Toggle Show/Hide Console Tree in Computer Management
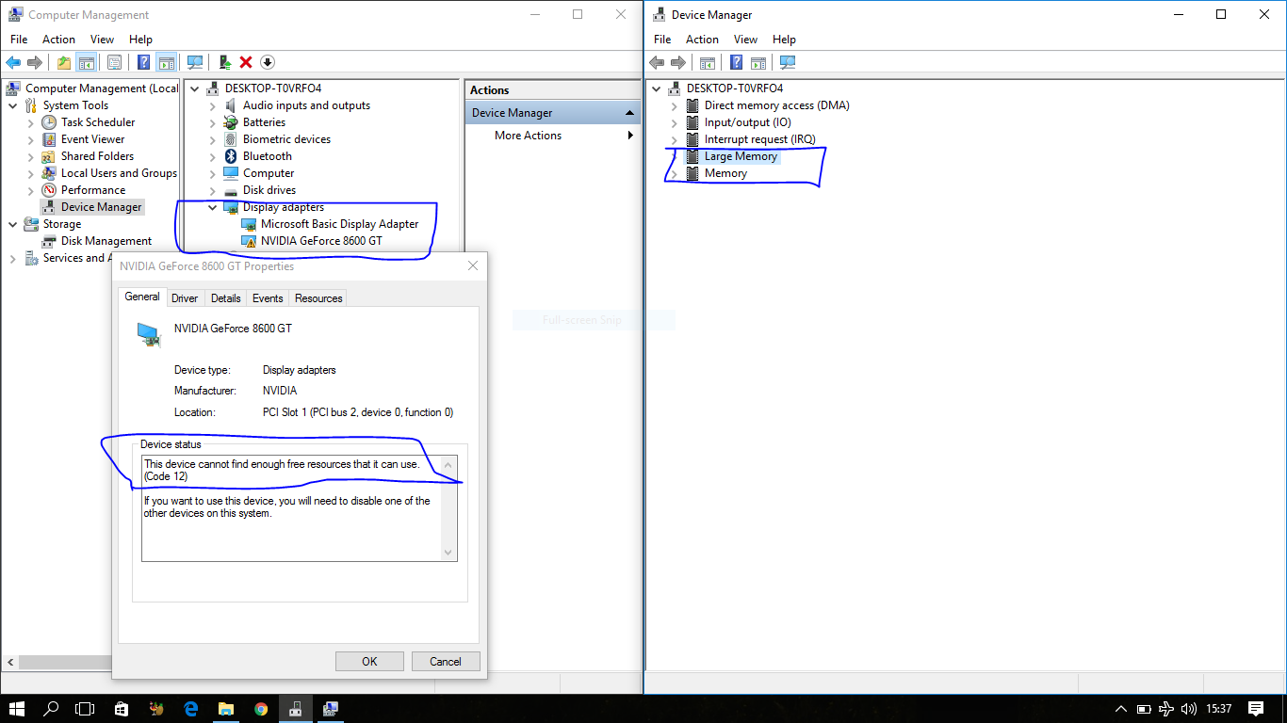 click(86, 62)
